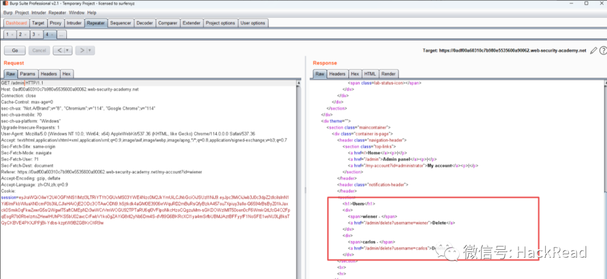Viewport: 607px width, 279px height.
Task: Click the request pane vertical scrollbar
Action: (x=298, y=178)
